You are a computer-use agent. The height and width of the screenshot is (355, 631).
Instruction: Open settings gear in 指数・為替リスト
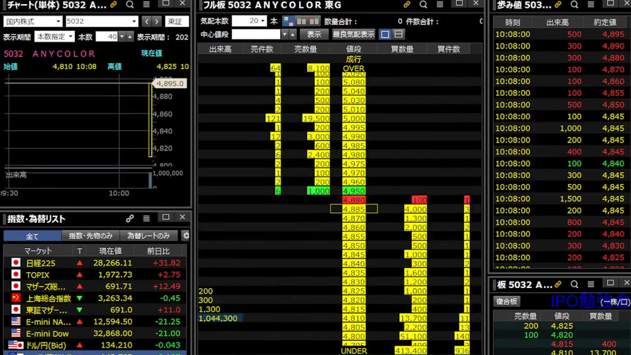point(186,235)
